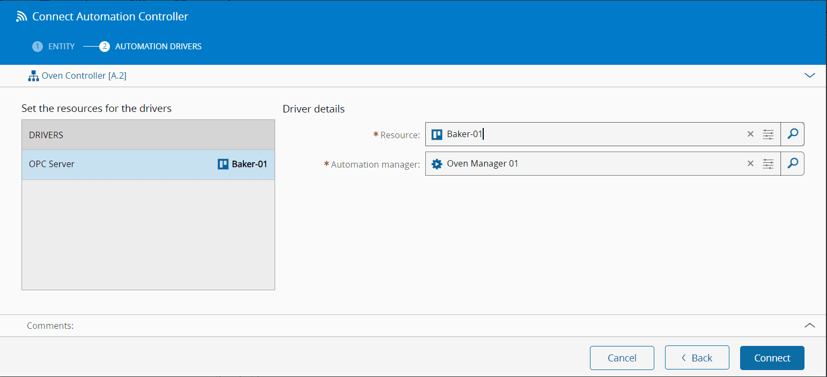Screen dimensions: 827x377
Task: Click the search magnifier for Automation manager
Action: (x=792, y=164)
